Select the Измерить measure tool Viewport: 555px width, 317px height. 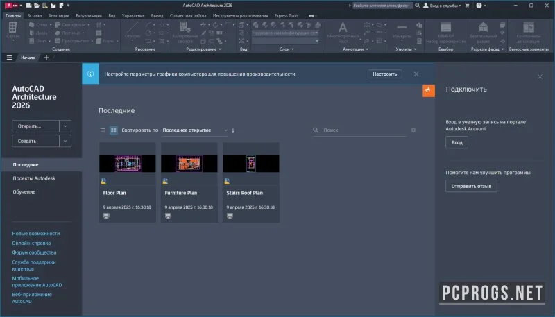click(402, 31)
